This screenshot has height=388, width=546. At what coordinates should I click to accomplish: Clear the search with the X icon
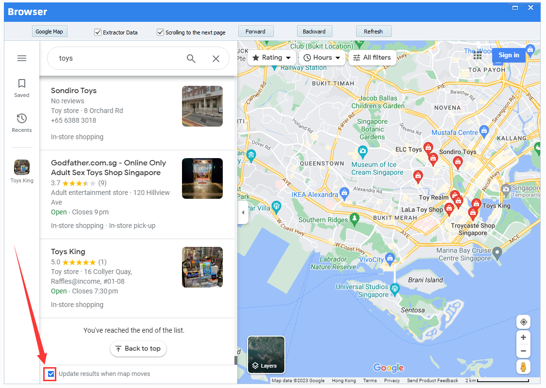coord(216,59)
